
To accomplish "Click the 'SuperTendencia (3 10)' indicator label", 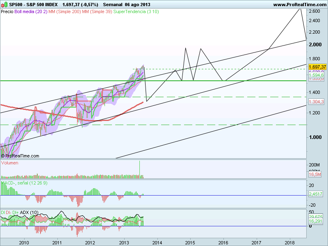I will click(136, 12).
